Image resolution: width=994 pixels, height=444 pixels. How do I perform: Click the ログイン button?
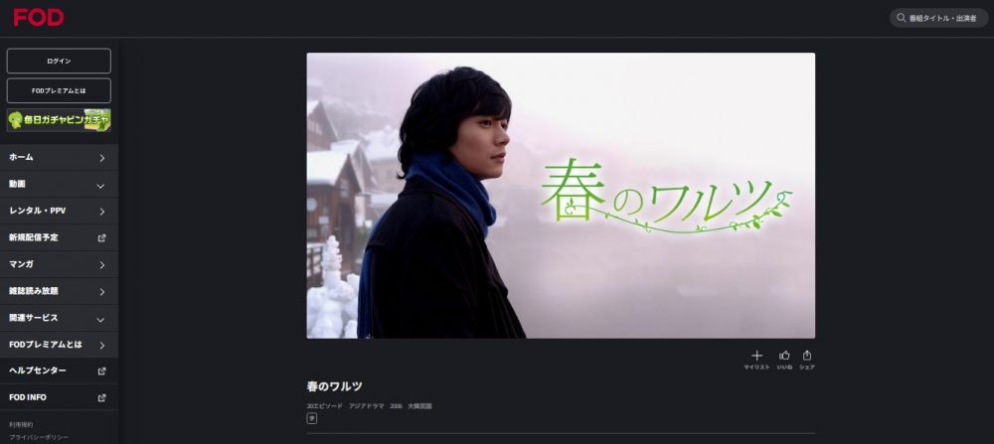click(59, 61)
